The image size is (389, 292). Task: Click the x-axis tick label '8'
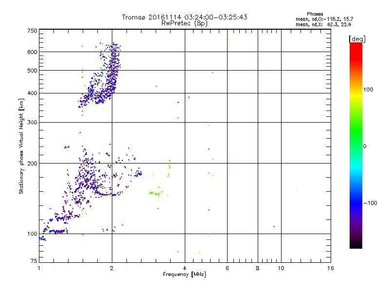(x=258, y=268)
